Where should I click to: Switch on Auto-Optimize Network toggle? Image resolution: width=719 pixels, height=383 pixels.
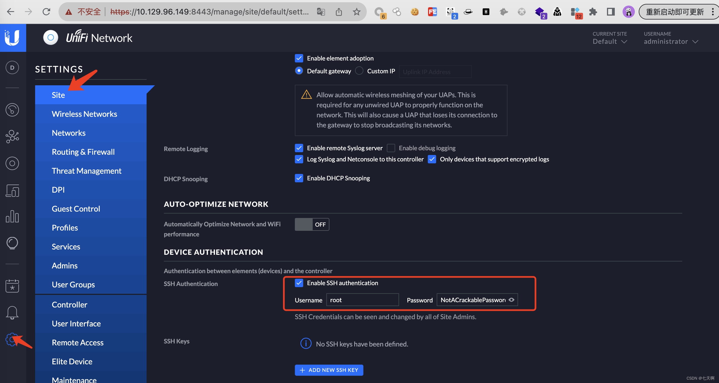point(312,224)
